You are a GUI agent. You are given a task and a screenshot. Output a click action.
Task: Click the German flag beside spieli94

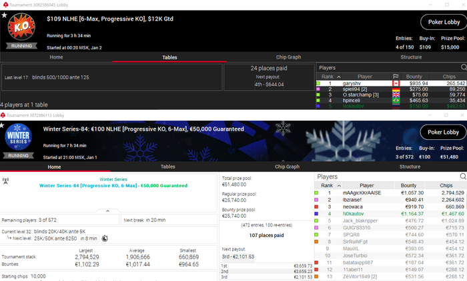point(396,89)
